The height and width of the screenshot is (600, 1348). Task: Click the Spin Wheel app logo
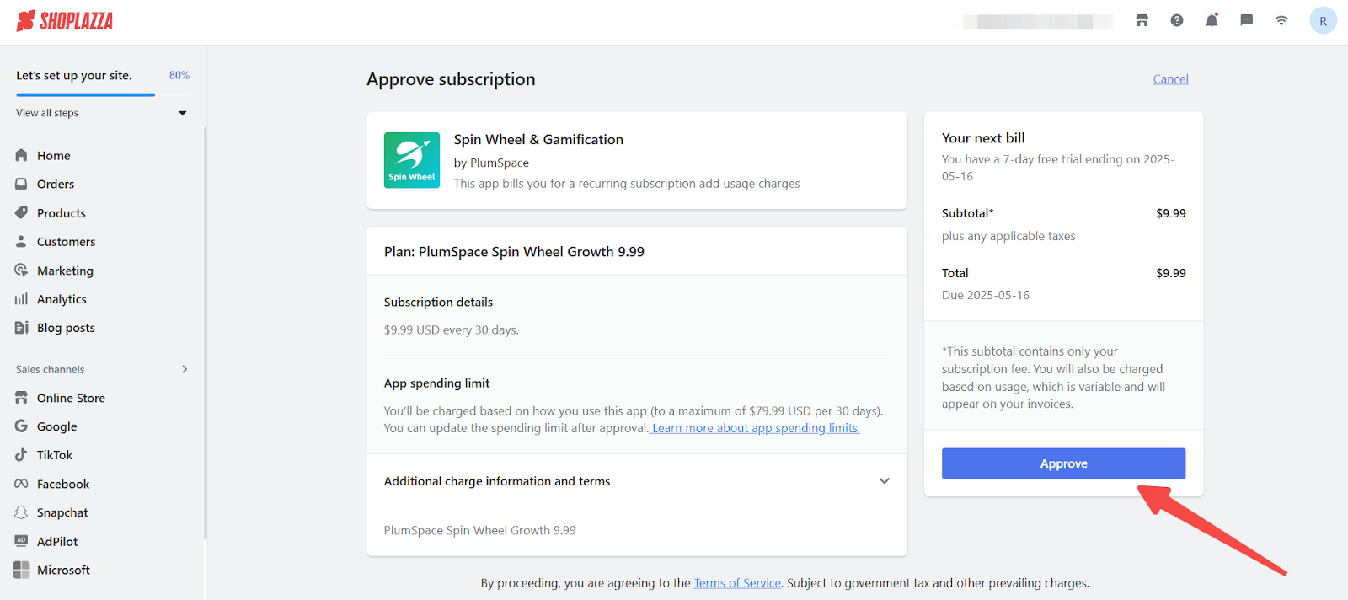click(412, 160)
